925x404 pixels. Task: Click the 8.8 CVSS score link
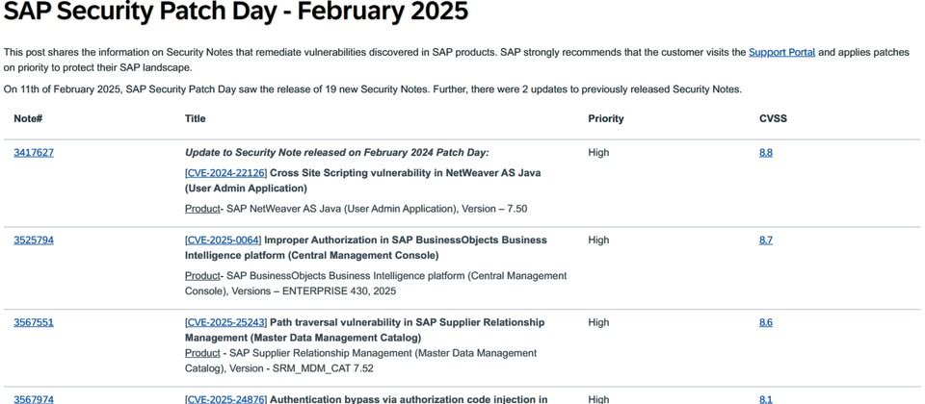tap(766, 153)
